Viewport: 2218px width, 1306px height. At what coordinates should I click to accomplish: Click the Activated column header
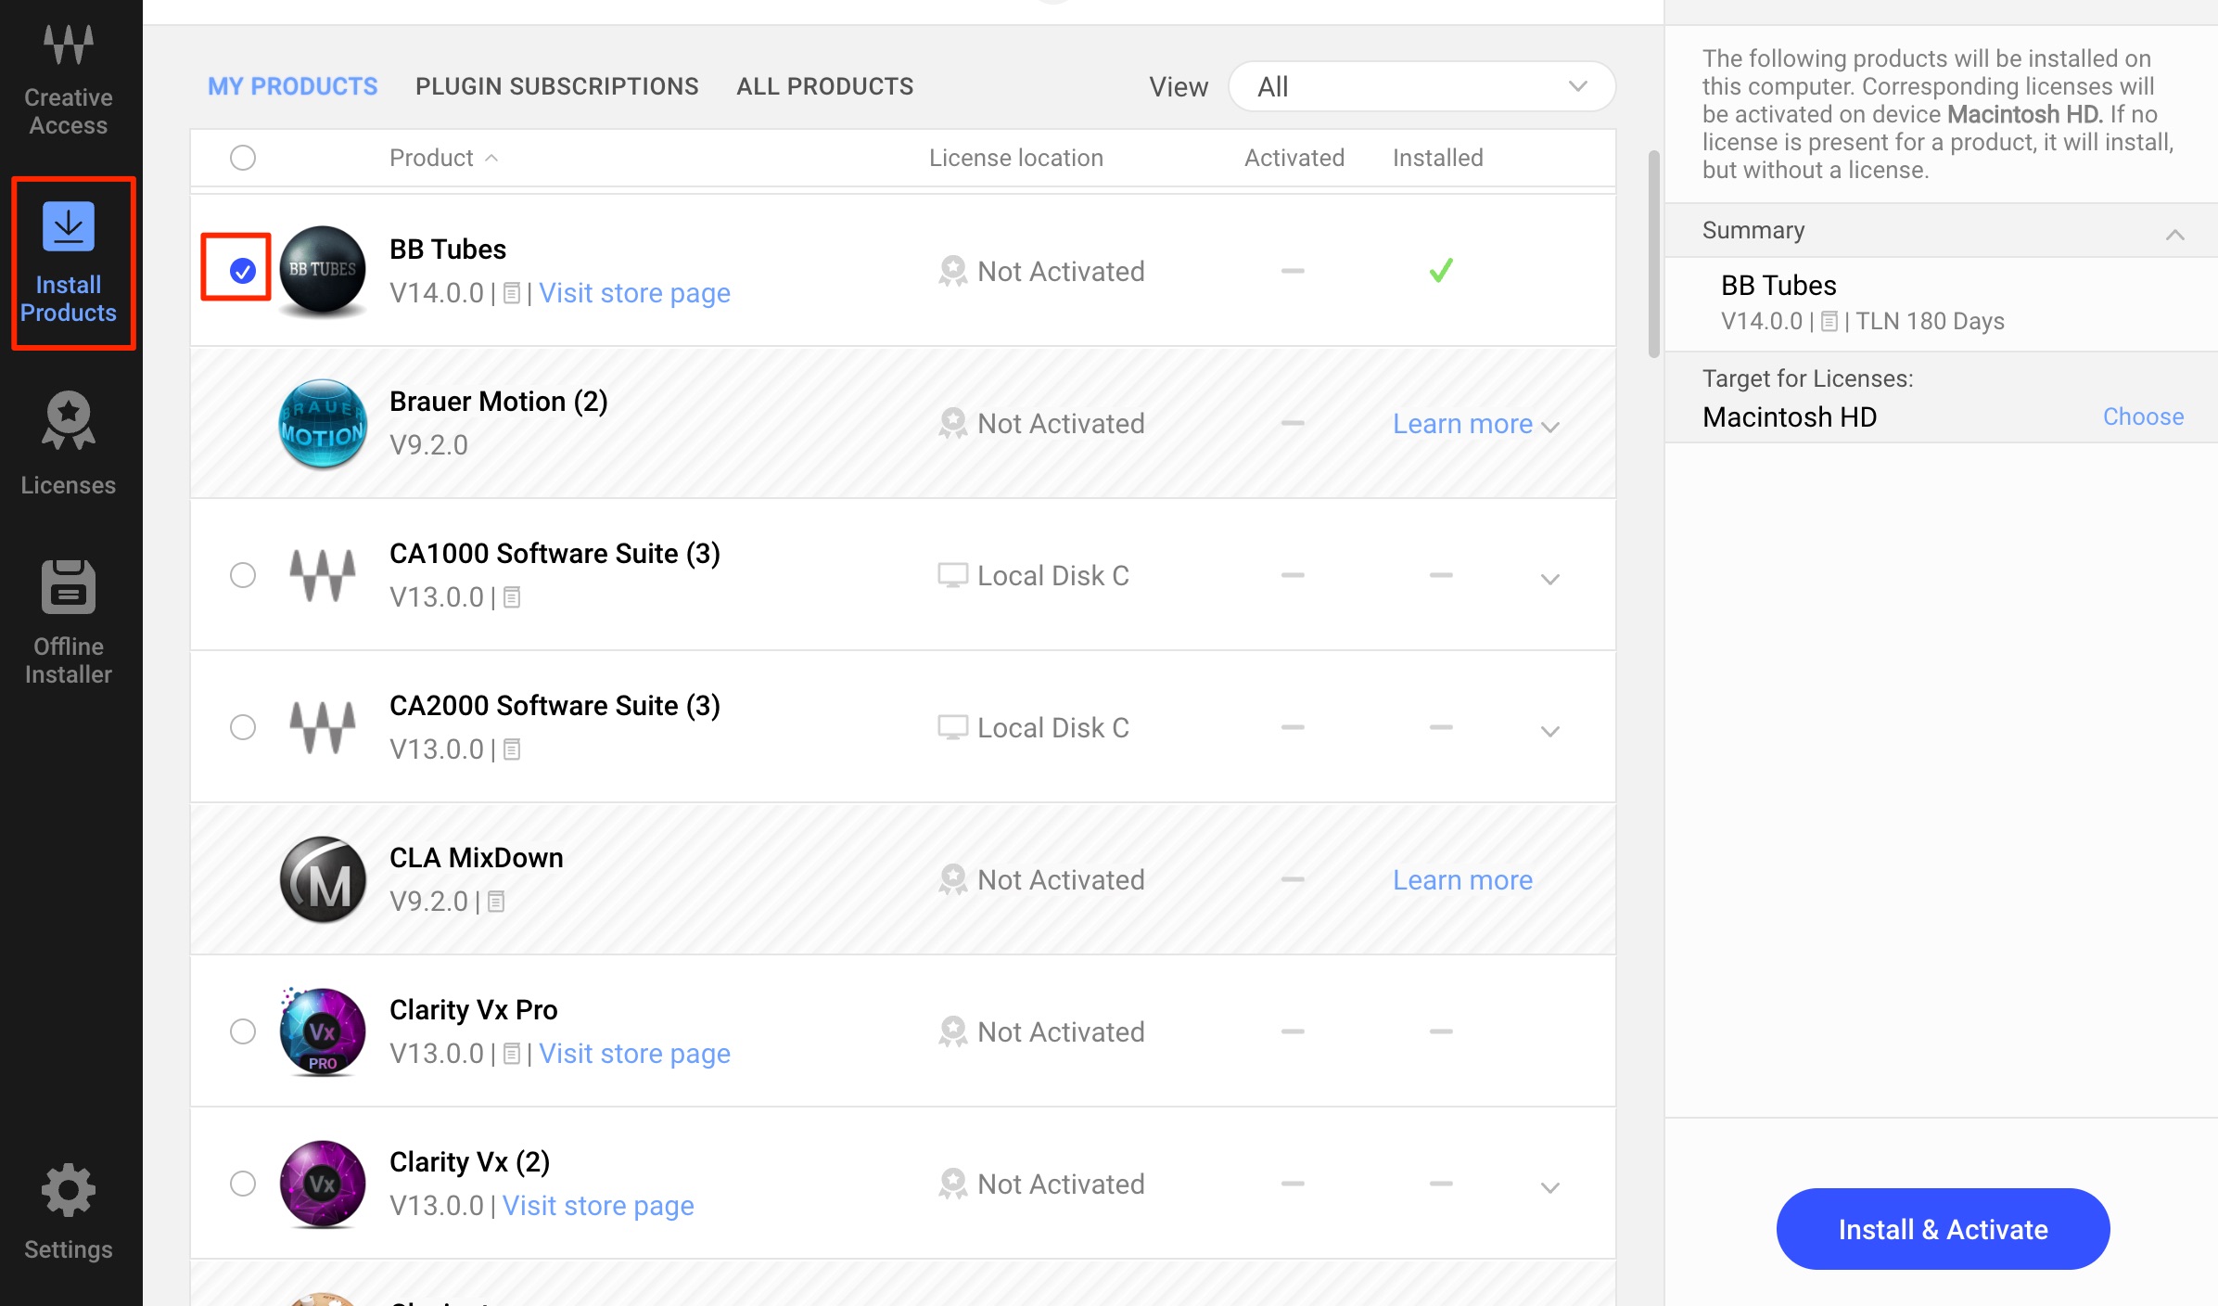click(1294, 158)
